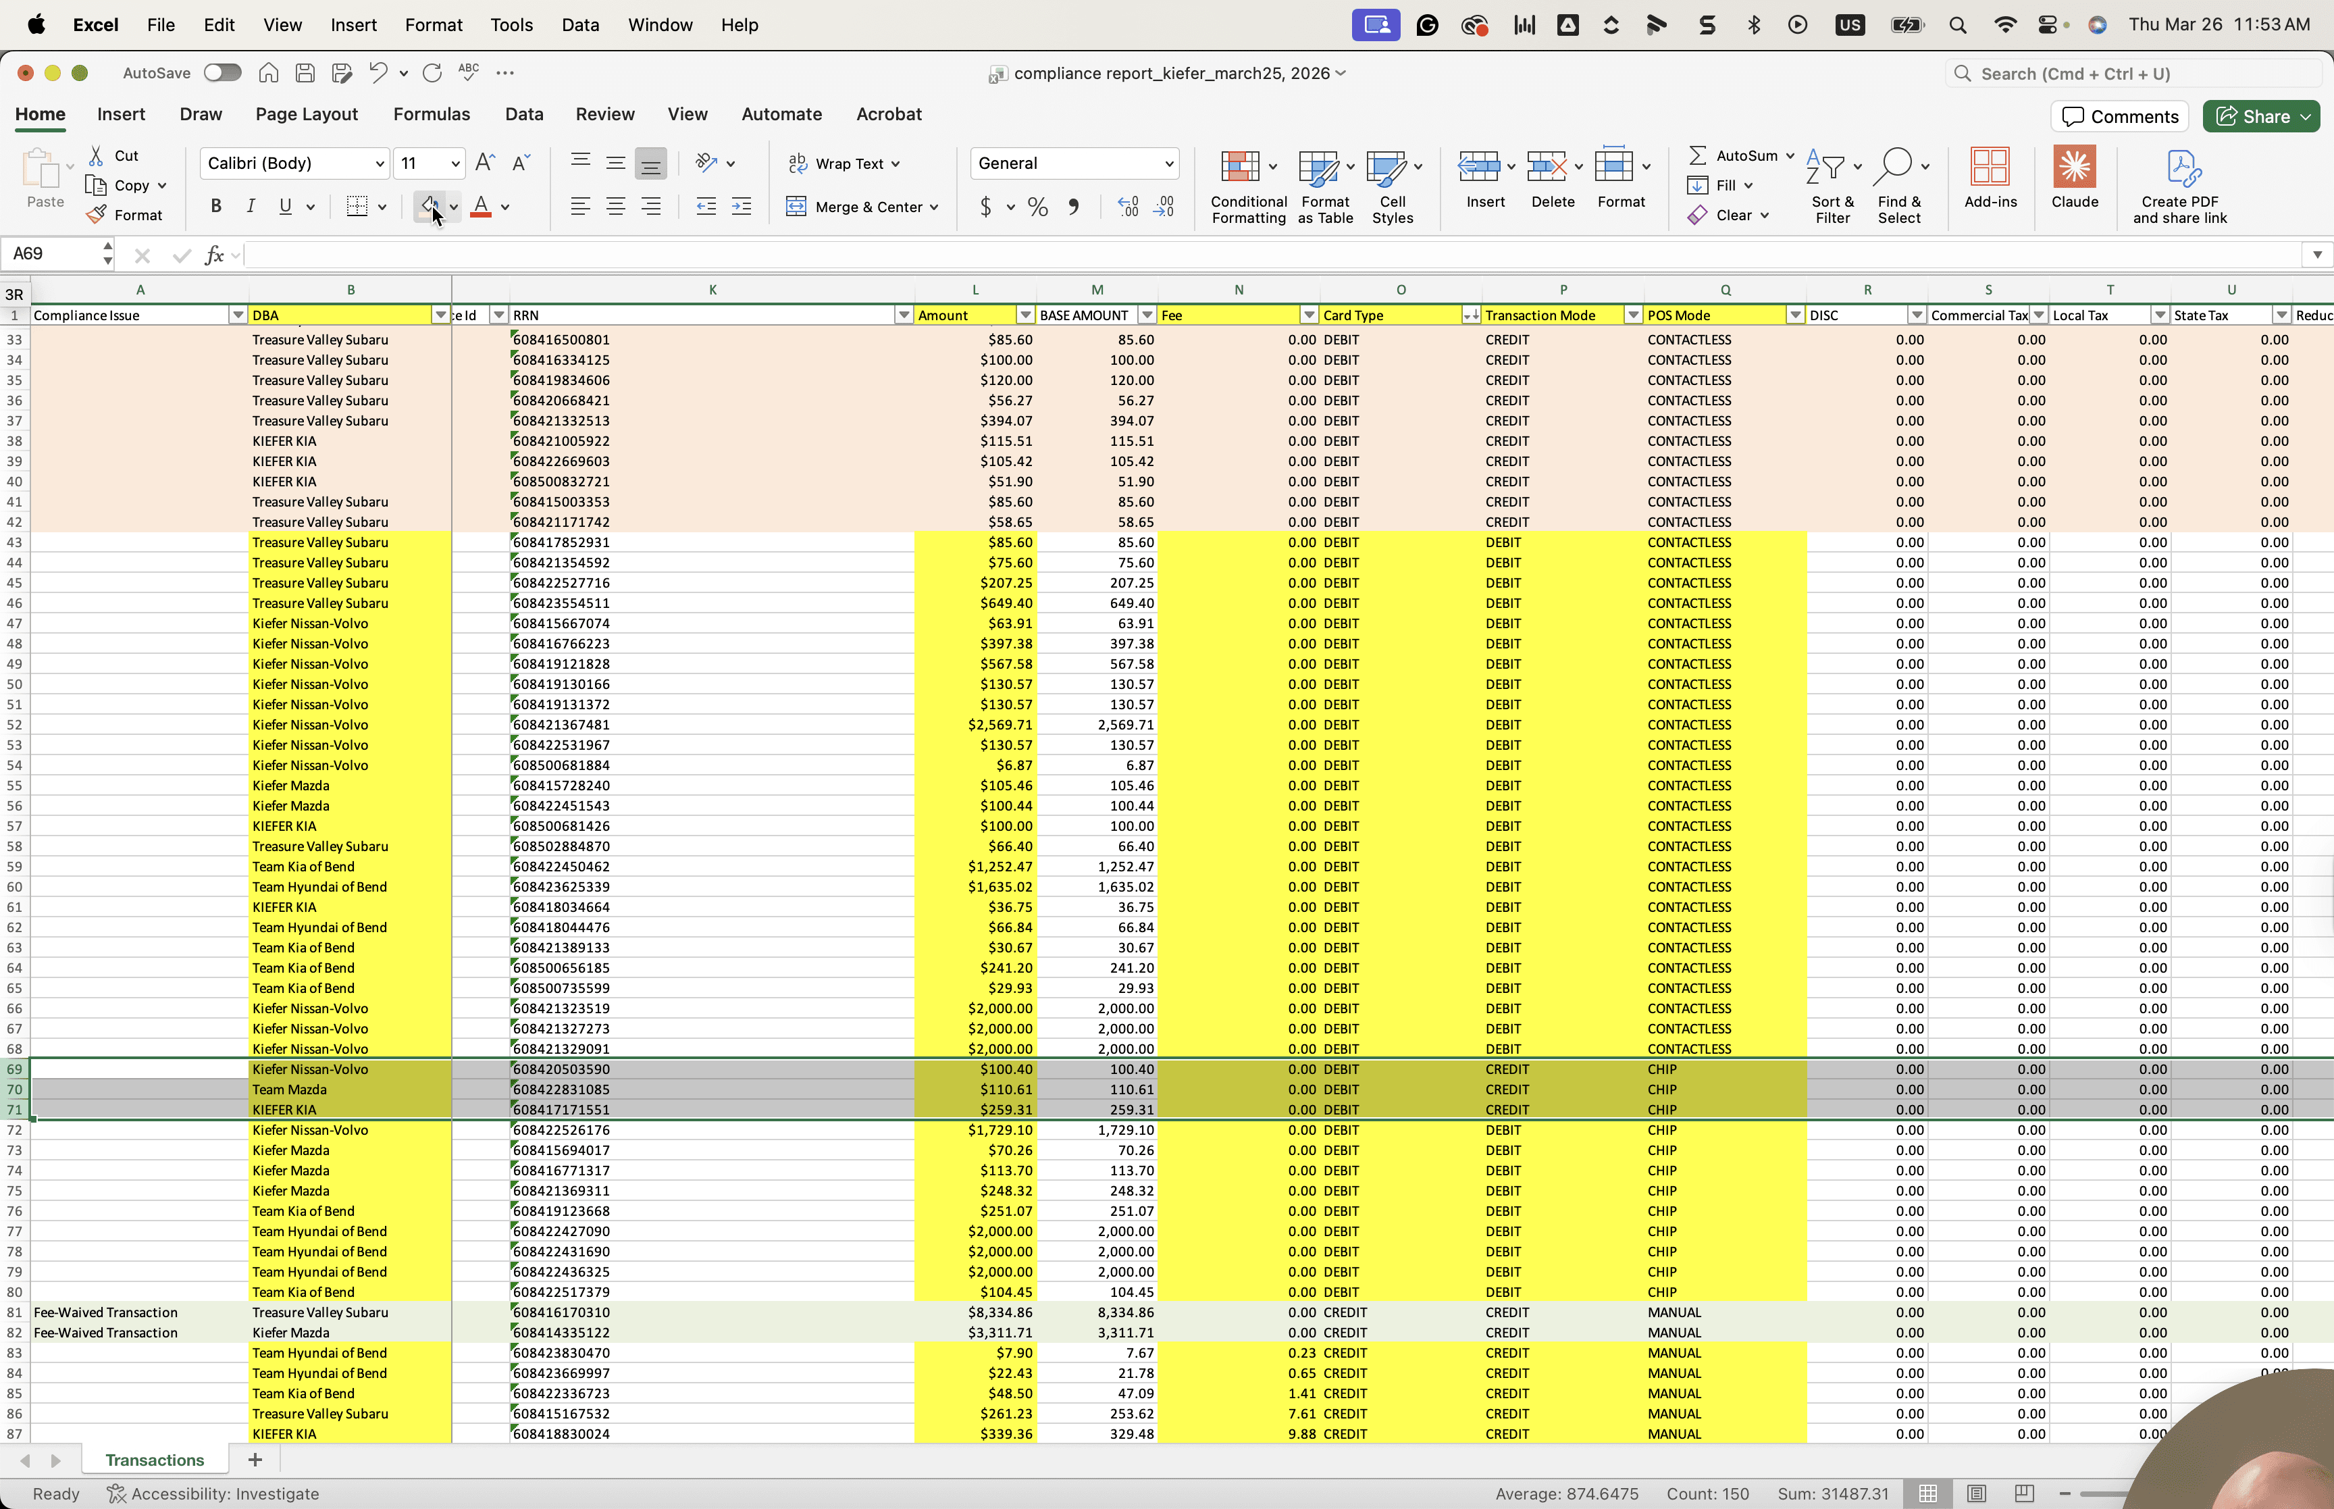Switch to the Formulas ribbon tab
The width and height of the screenshot is (2334, 1509).
pyautogui.click(x=431, y=115)
